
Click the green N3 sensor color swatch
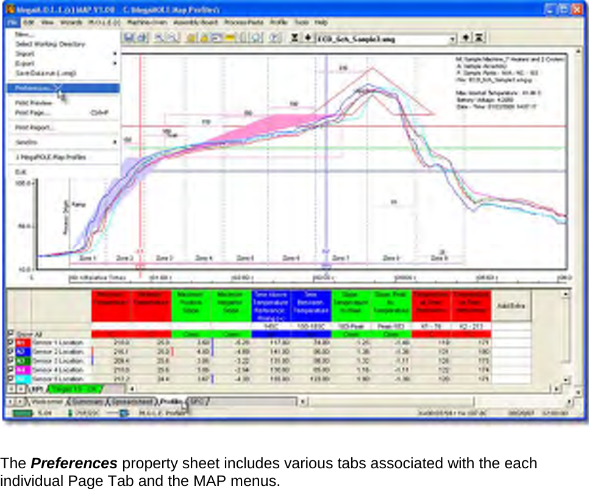23,360
